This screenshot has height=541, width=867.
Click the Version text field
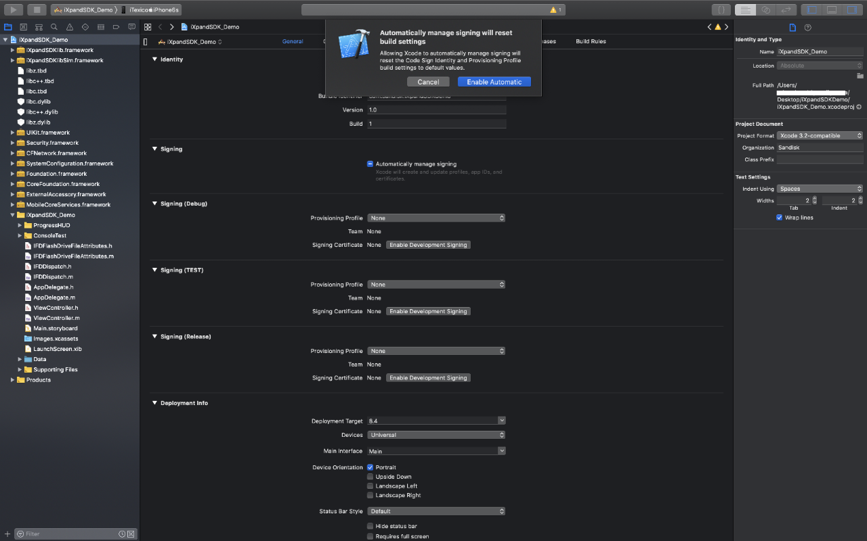[x=437, y=110]
